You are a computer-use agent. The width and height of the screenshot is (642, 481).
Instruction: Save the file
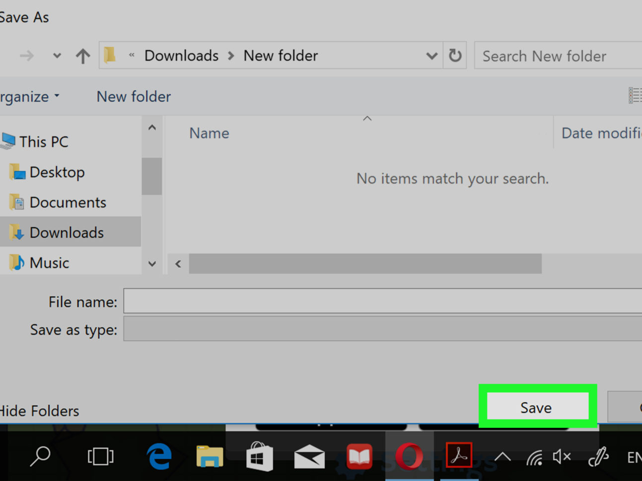pos(536,407)
